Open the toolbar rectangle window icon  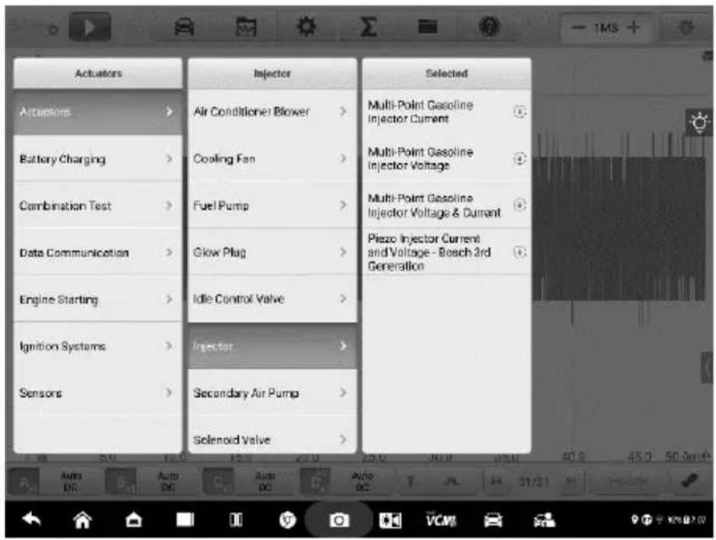click(428, 27)
